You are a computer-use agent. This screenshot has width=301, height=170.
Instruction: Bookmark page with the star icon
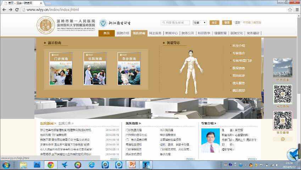pos(290,10)
